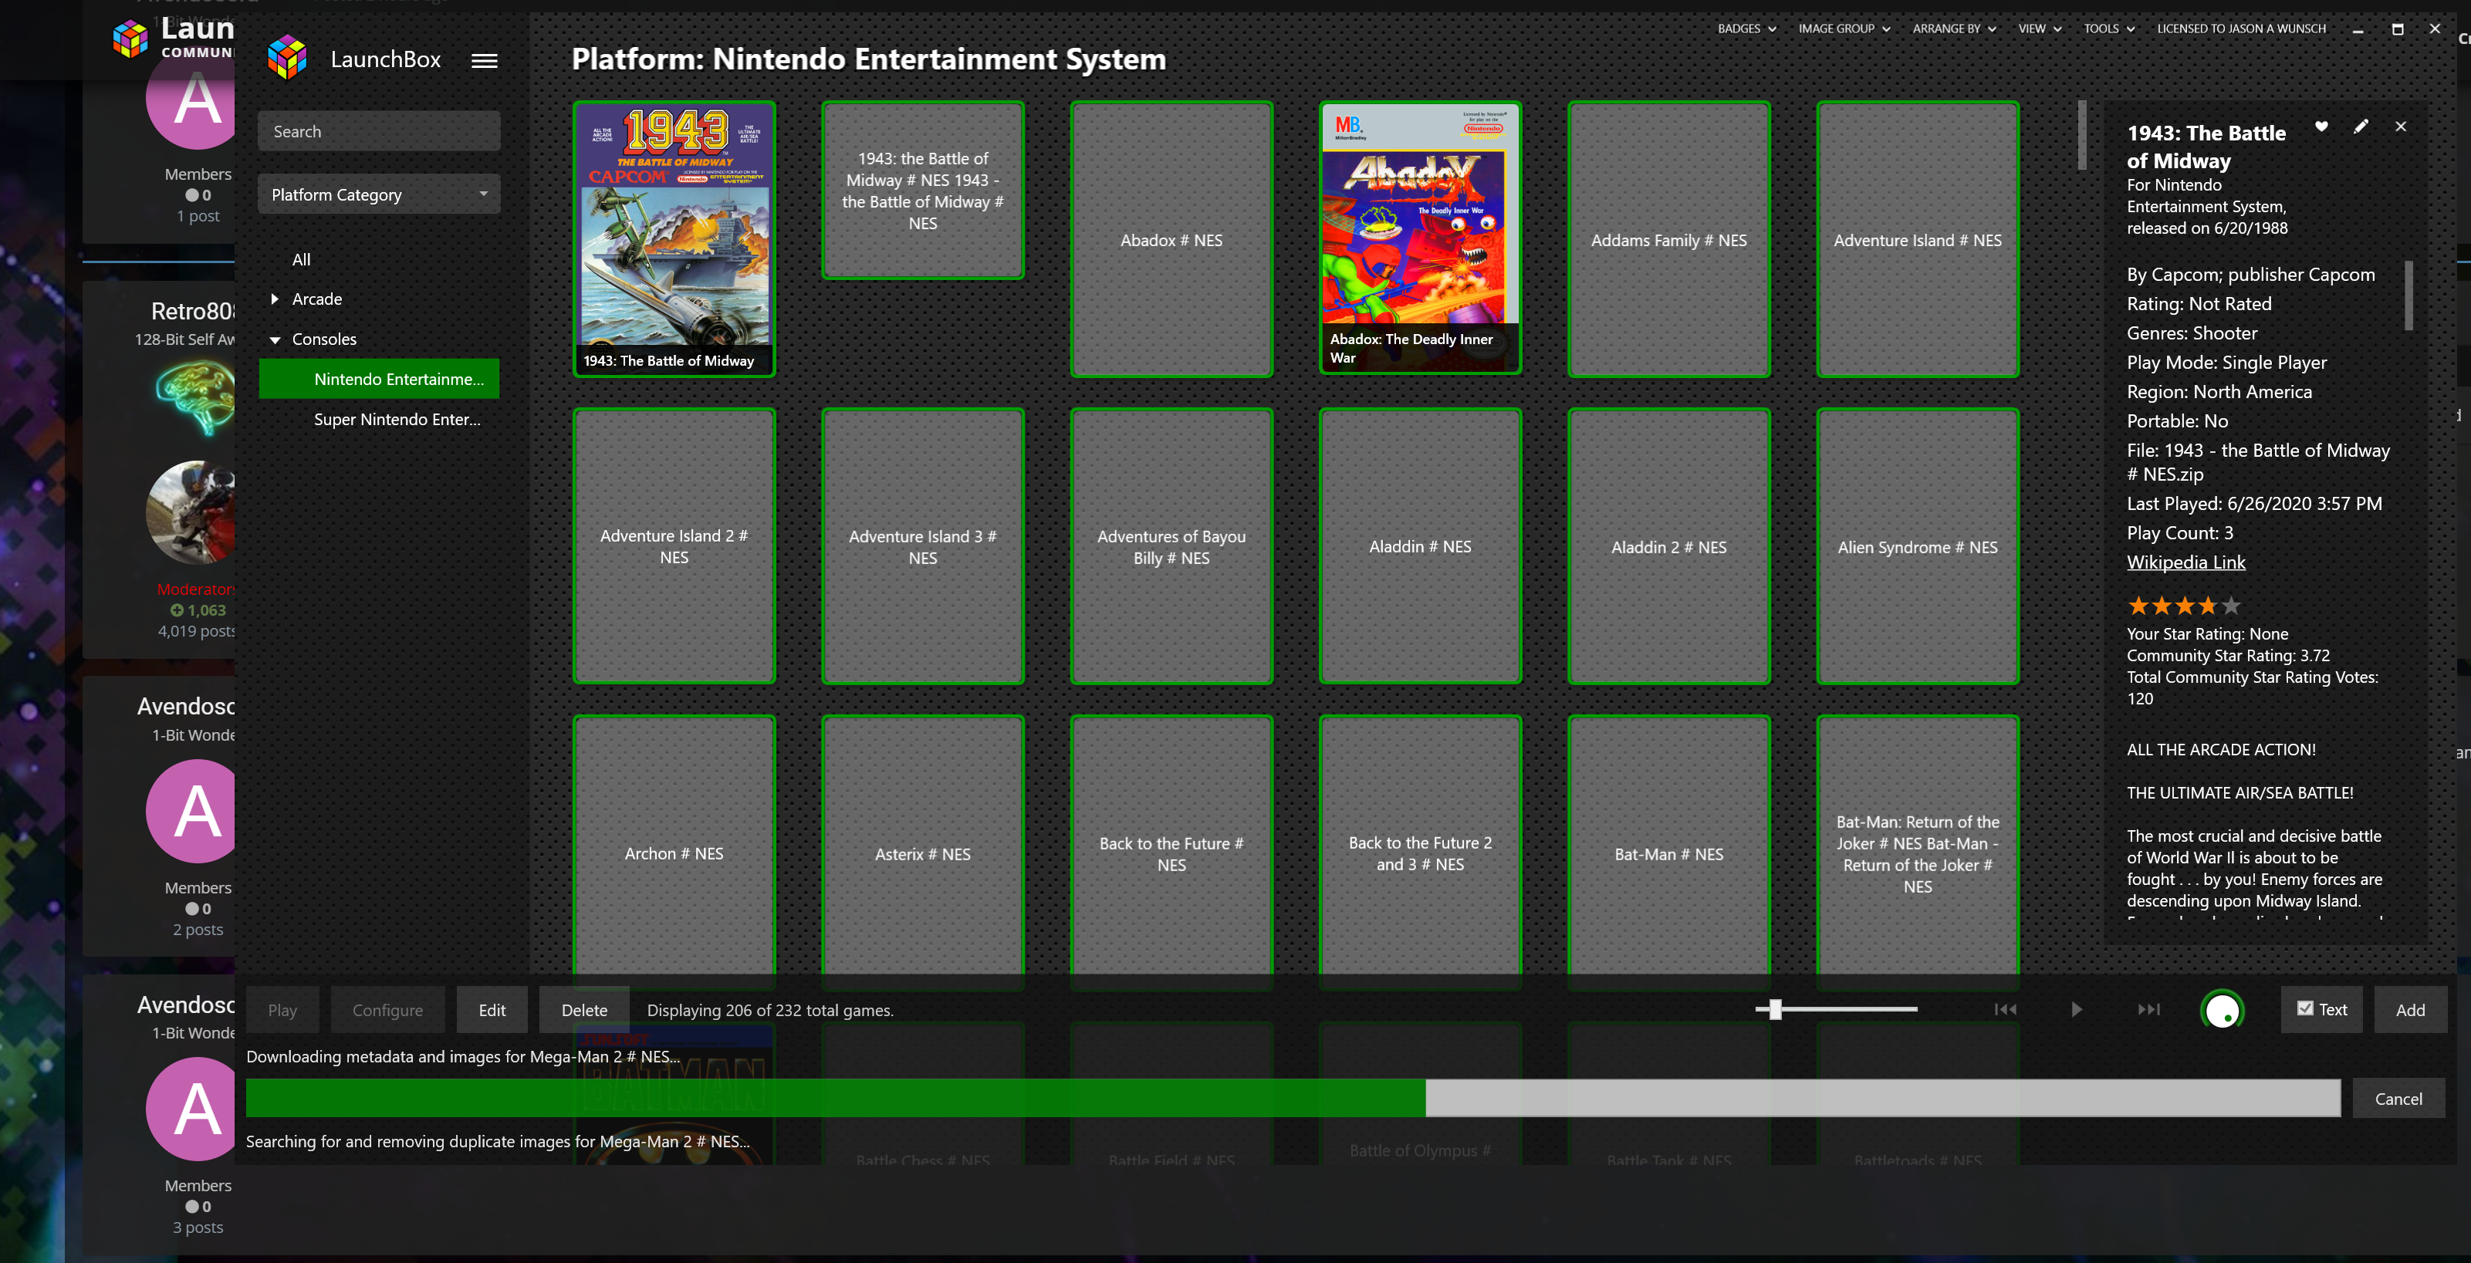Image resolution: width=2471 pixels, height=1263 pixels.
Task: Open the Tools menu
Action: (2108, 29)
